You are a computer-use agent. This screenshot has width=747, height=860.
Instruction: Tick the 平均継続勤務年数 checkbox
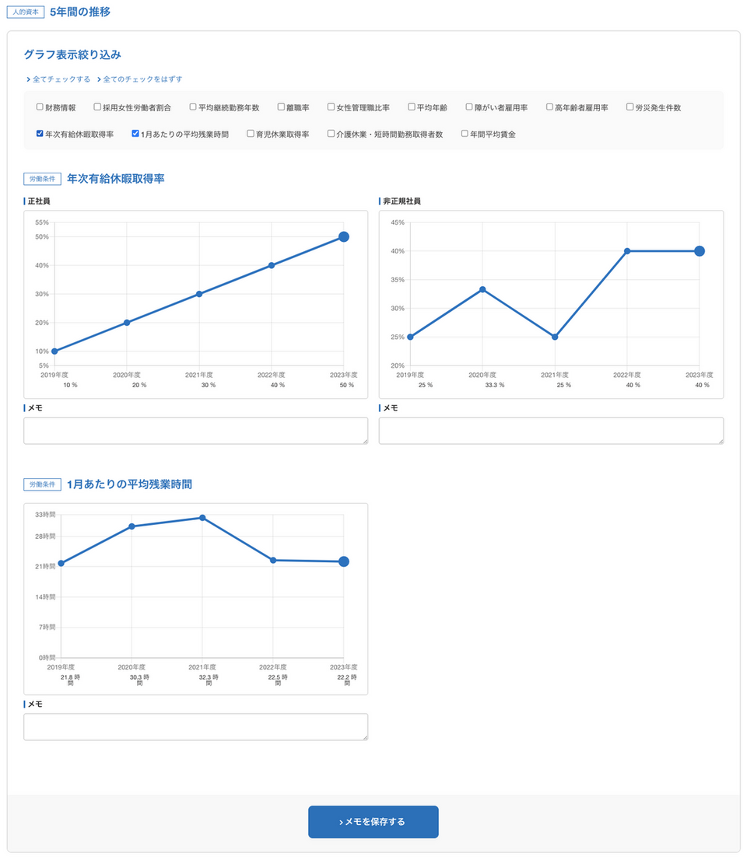[193, 107]
